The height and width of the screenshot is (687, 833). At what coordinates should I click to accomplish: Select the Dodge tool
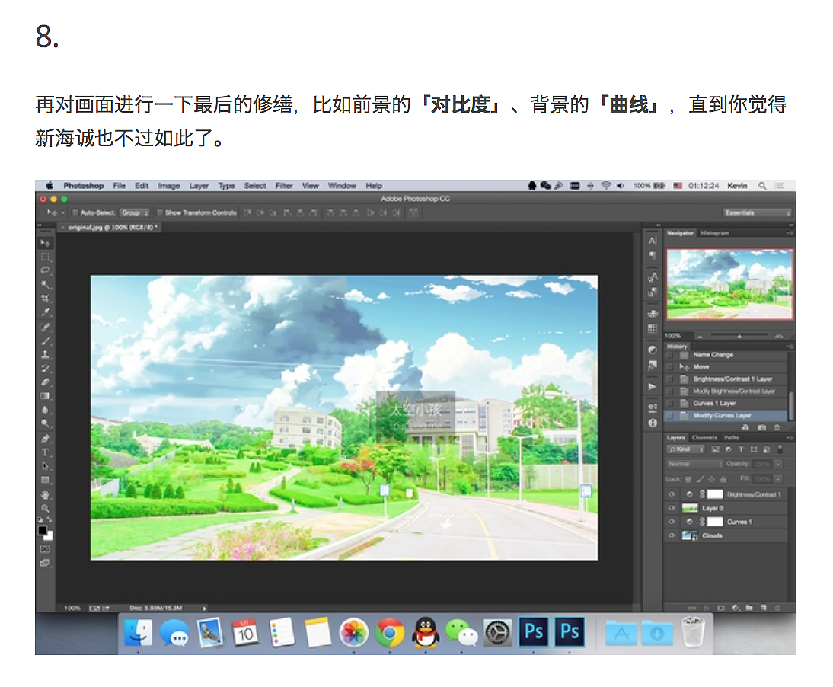(45, 424)
